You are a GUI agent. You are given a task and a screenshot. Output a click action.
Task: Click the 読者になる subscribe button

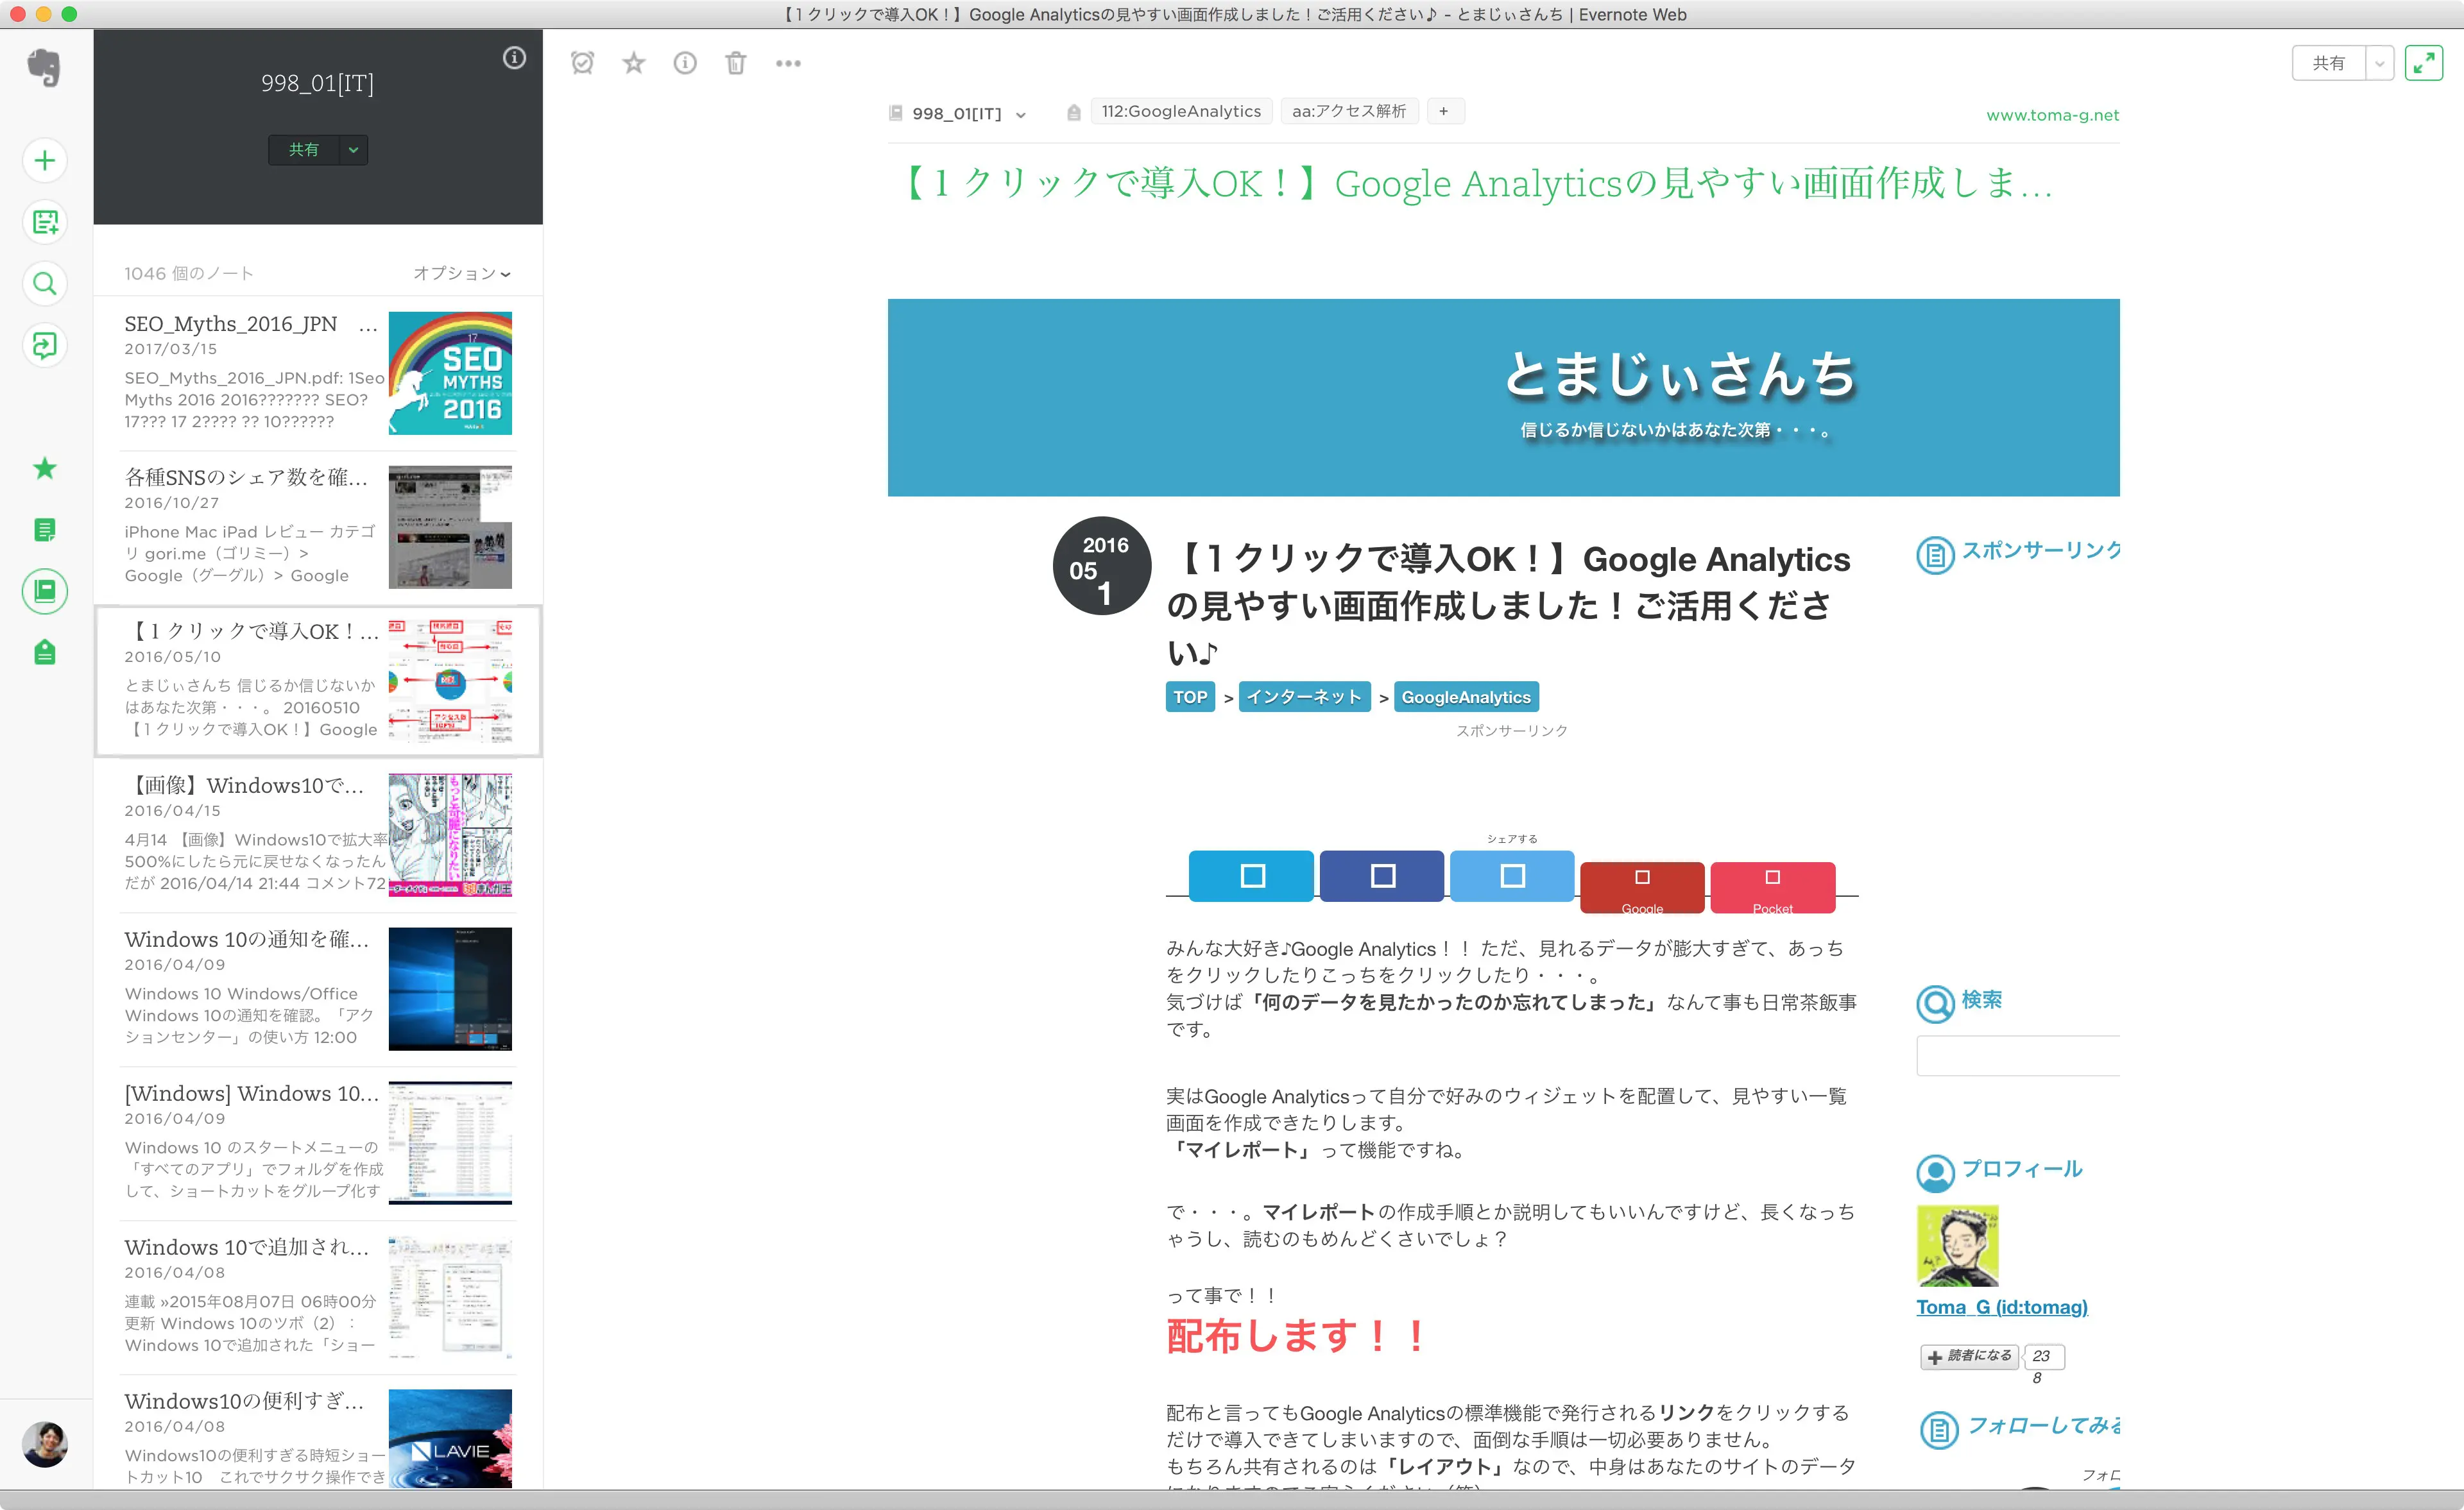tap(1970, 1356)
